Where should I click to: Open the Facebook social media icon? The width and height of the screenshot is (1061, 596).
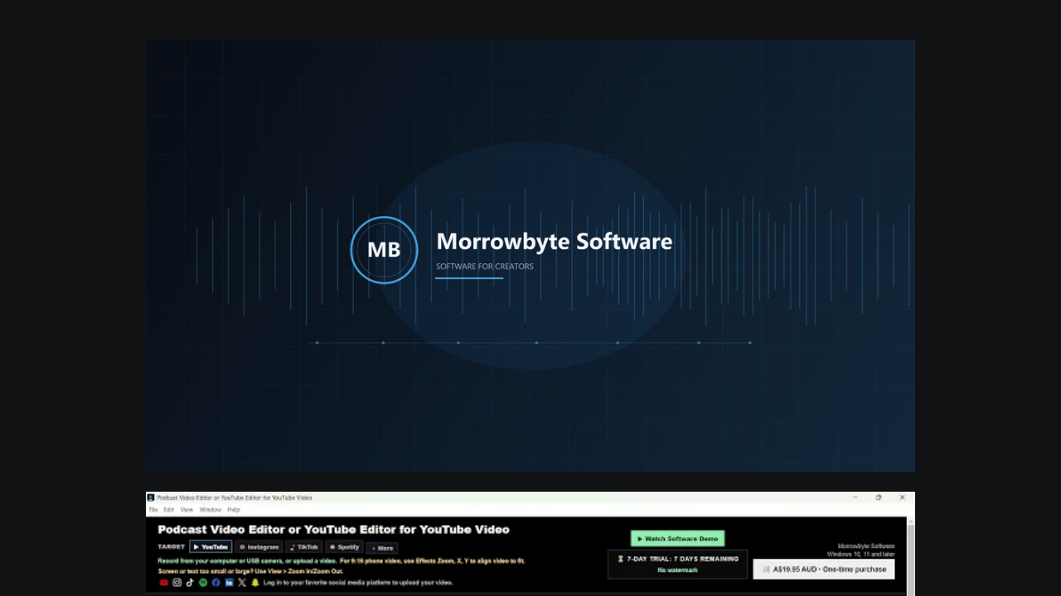(216, 583)
